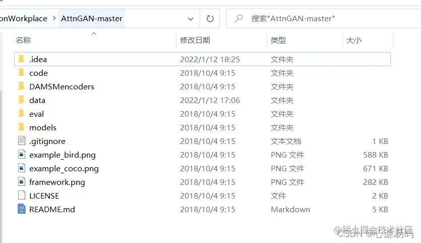Select the framework.png file name

(57, 182)
